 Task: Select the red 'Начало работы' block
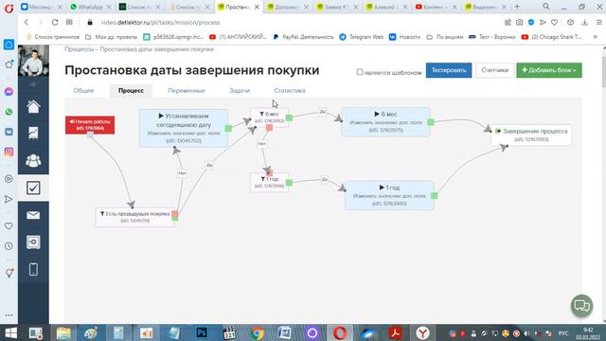click(90, 125)
